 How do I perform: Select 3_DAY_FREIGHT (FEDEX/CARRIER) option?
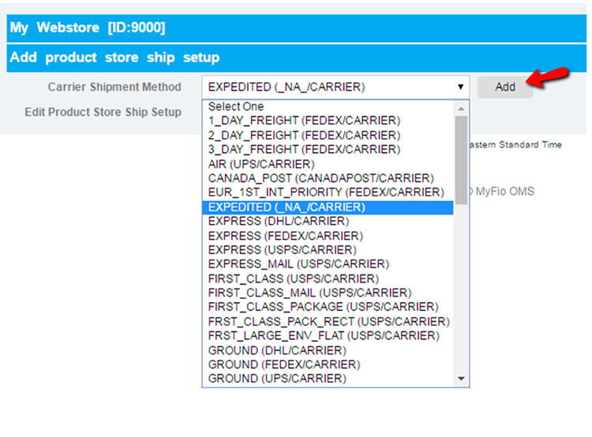pos(328,149)
